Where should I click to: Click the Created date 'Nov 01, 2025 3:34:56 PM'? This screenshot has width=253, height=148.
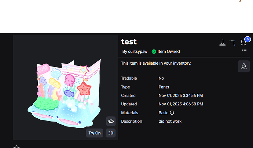click(181, 95)
